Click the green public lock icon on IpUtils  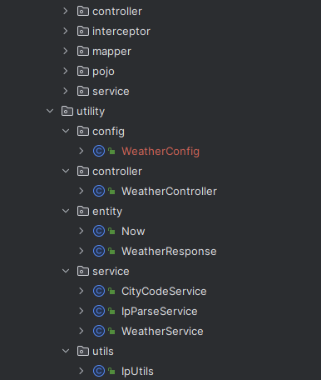tap(111, 371)
